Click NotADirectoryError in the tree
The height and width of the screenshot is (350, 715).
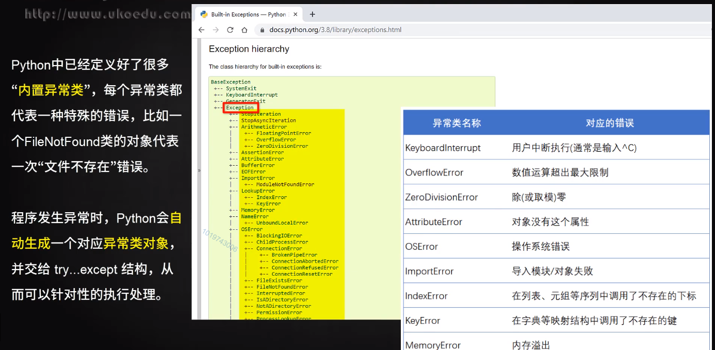284,306
